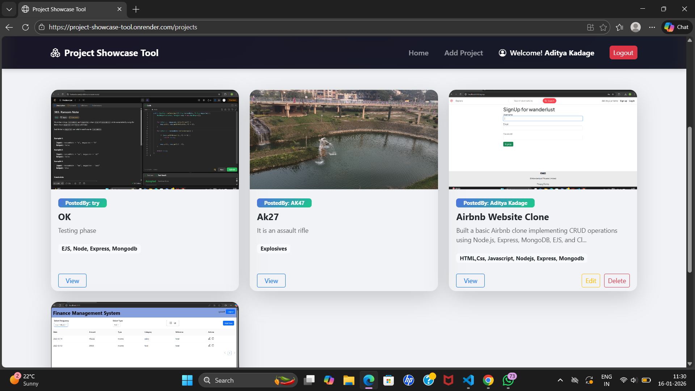View the Airbnb Website Clone project
This screenshot has height=391, width=695.
point(470,281)
